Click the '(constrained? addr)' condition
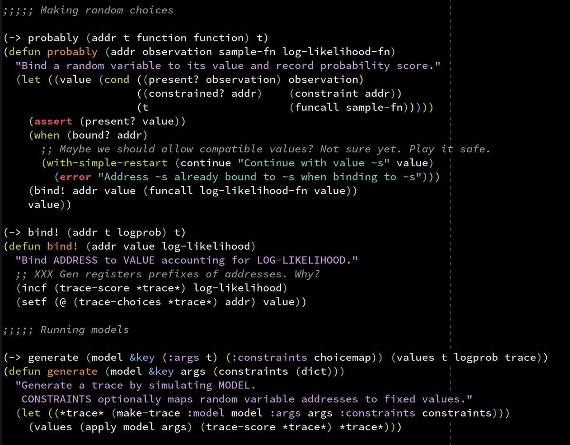The width and height of the screenshot is (570, 445). click(199, 94)
